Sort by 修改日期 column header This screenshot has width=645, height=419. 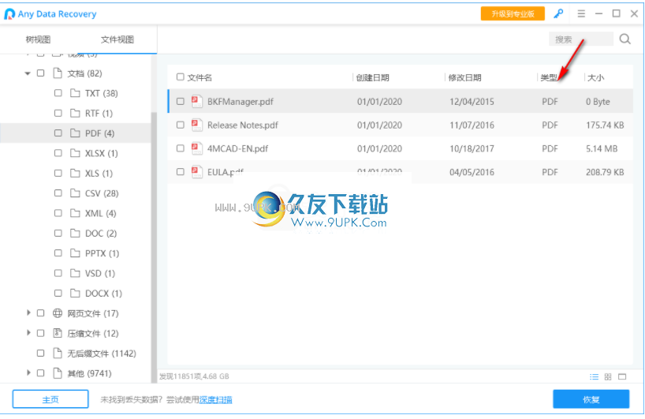click(x=465, y=77)
